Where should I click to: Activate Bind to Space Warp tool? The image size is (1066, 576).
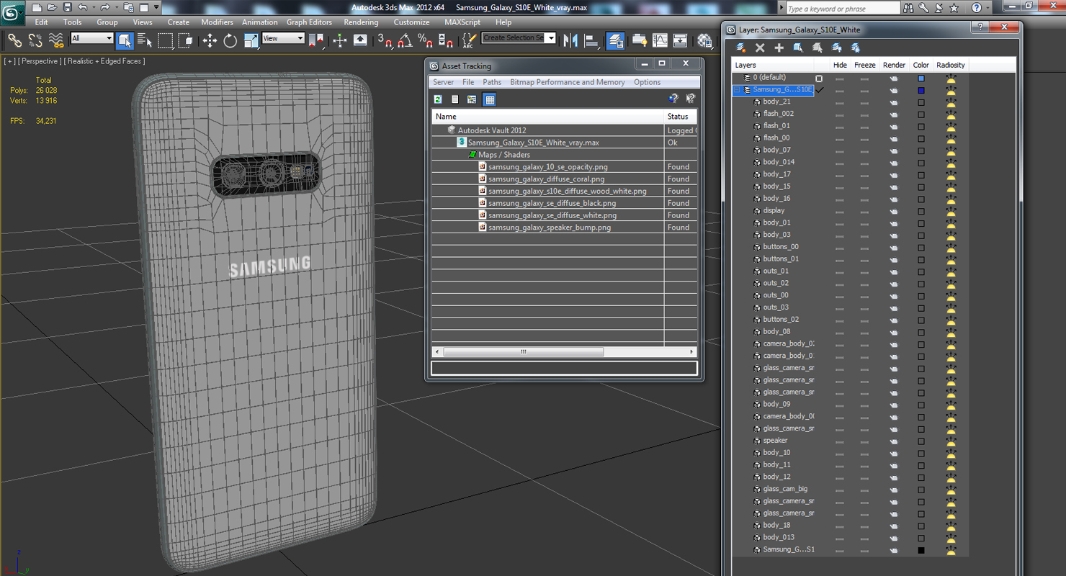(x=55, y=41)
